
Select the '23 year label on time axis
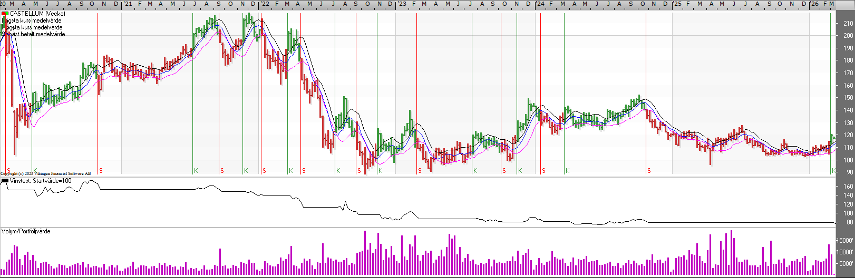click(x=402, y=4)
